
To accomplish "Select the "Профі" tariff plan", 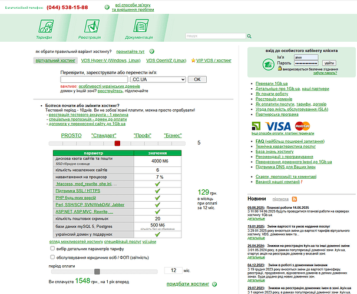I will coord(143,136).
